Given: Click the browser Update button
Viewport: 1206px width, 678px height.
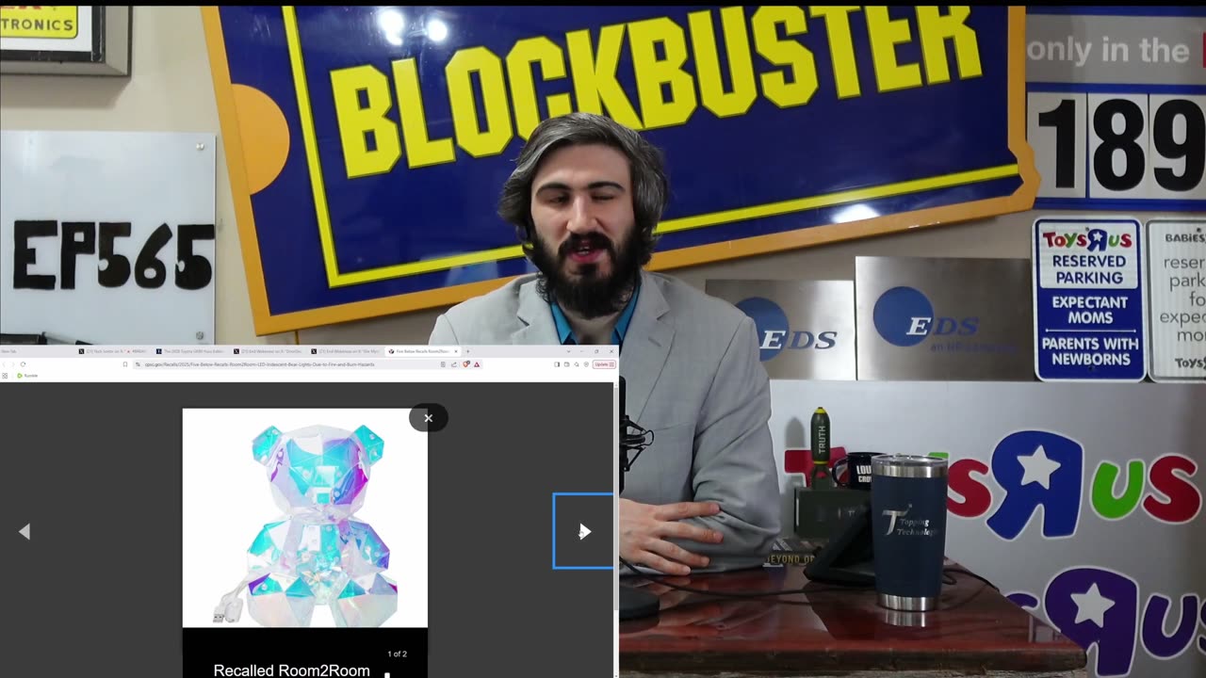Looking at the screenshot, I should (x=604, y=364).
